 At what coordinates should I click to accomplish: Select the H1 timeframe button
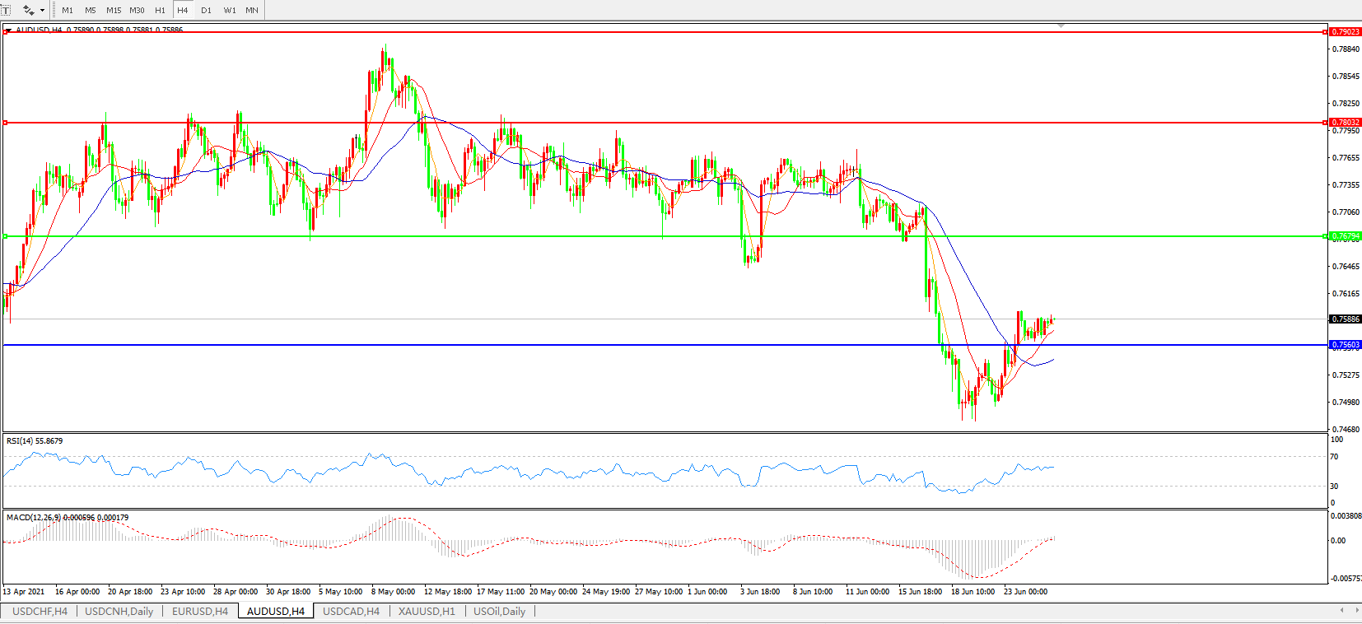[160, 11]
